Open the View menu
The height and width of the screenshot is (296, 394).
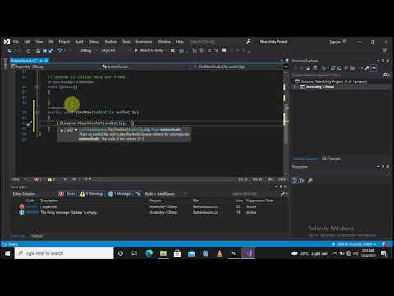point(39,42)
